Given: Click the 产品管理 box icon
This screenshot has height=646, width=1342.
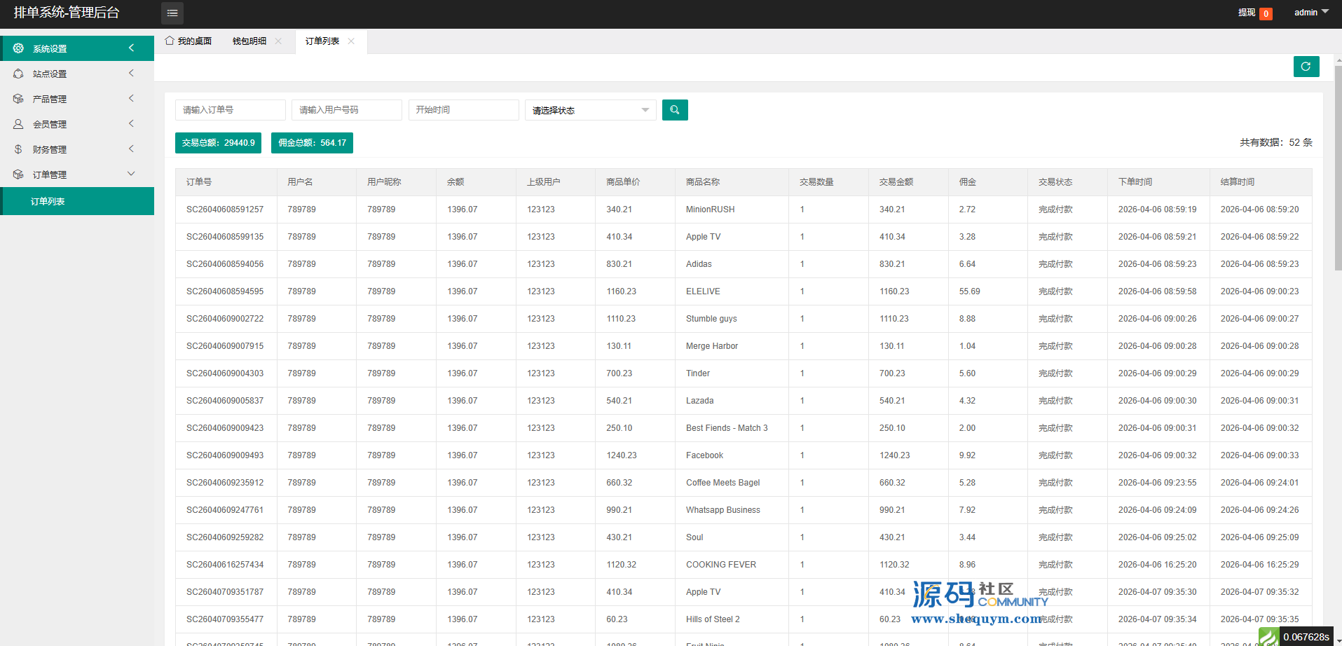Looking at the screenshot, I should pyautogui.click(x=18, y=99).
